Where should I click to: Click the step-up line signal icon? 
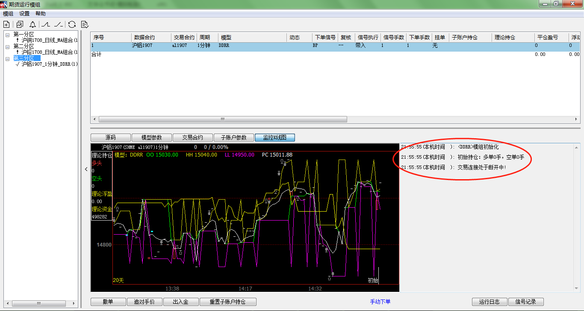(46, 24)
